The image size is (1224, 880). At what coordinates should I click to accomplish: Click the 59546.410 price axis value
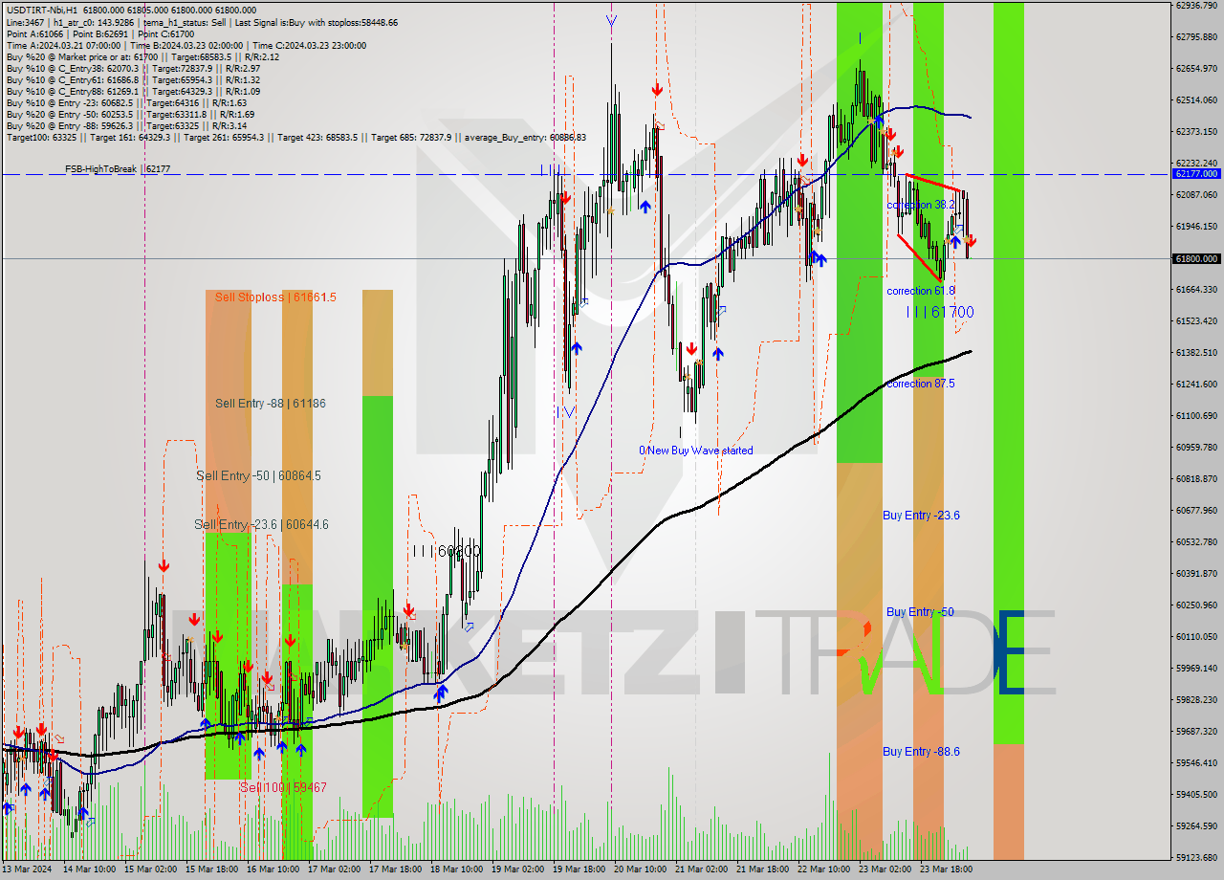pyautogui.click(x=1195, y=762)
